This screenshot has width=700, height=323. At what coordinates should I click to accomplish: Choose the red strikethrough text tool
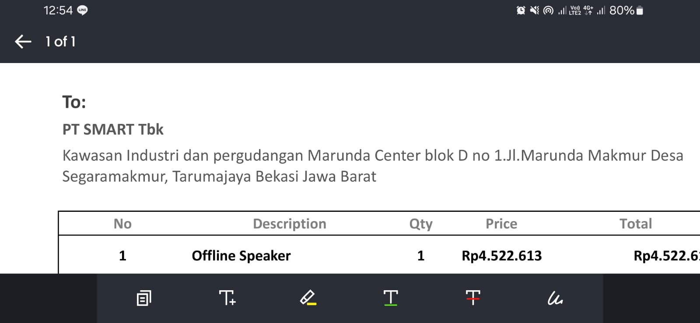(473, 298)
